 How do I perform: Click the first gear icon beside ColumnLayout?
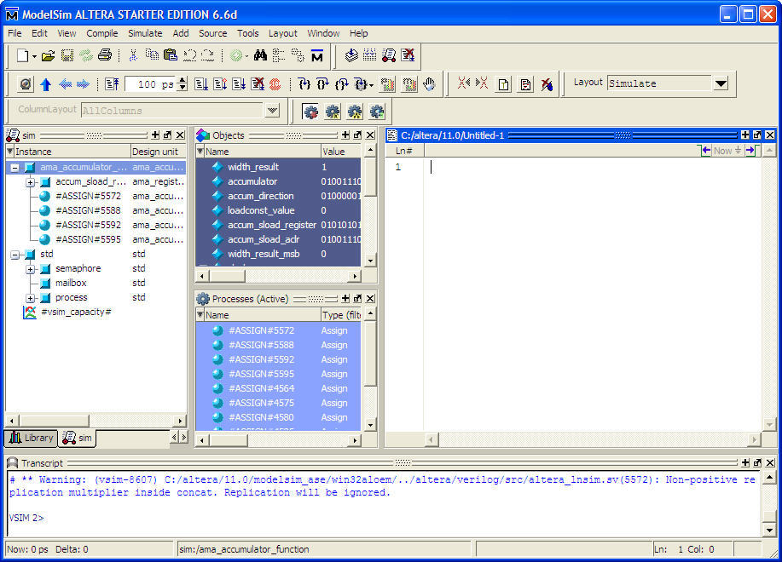(310, 112)
